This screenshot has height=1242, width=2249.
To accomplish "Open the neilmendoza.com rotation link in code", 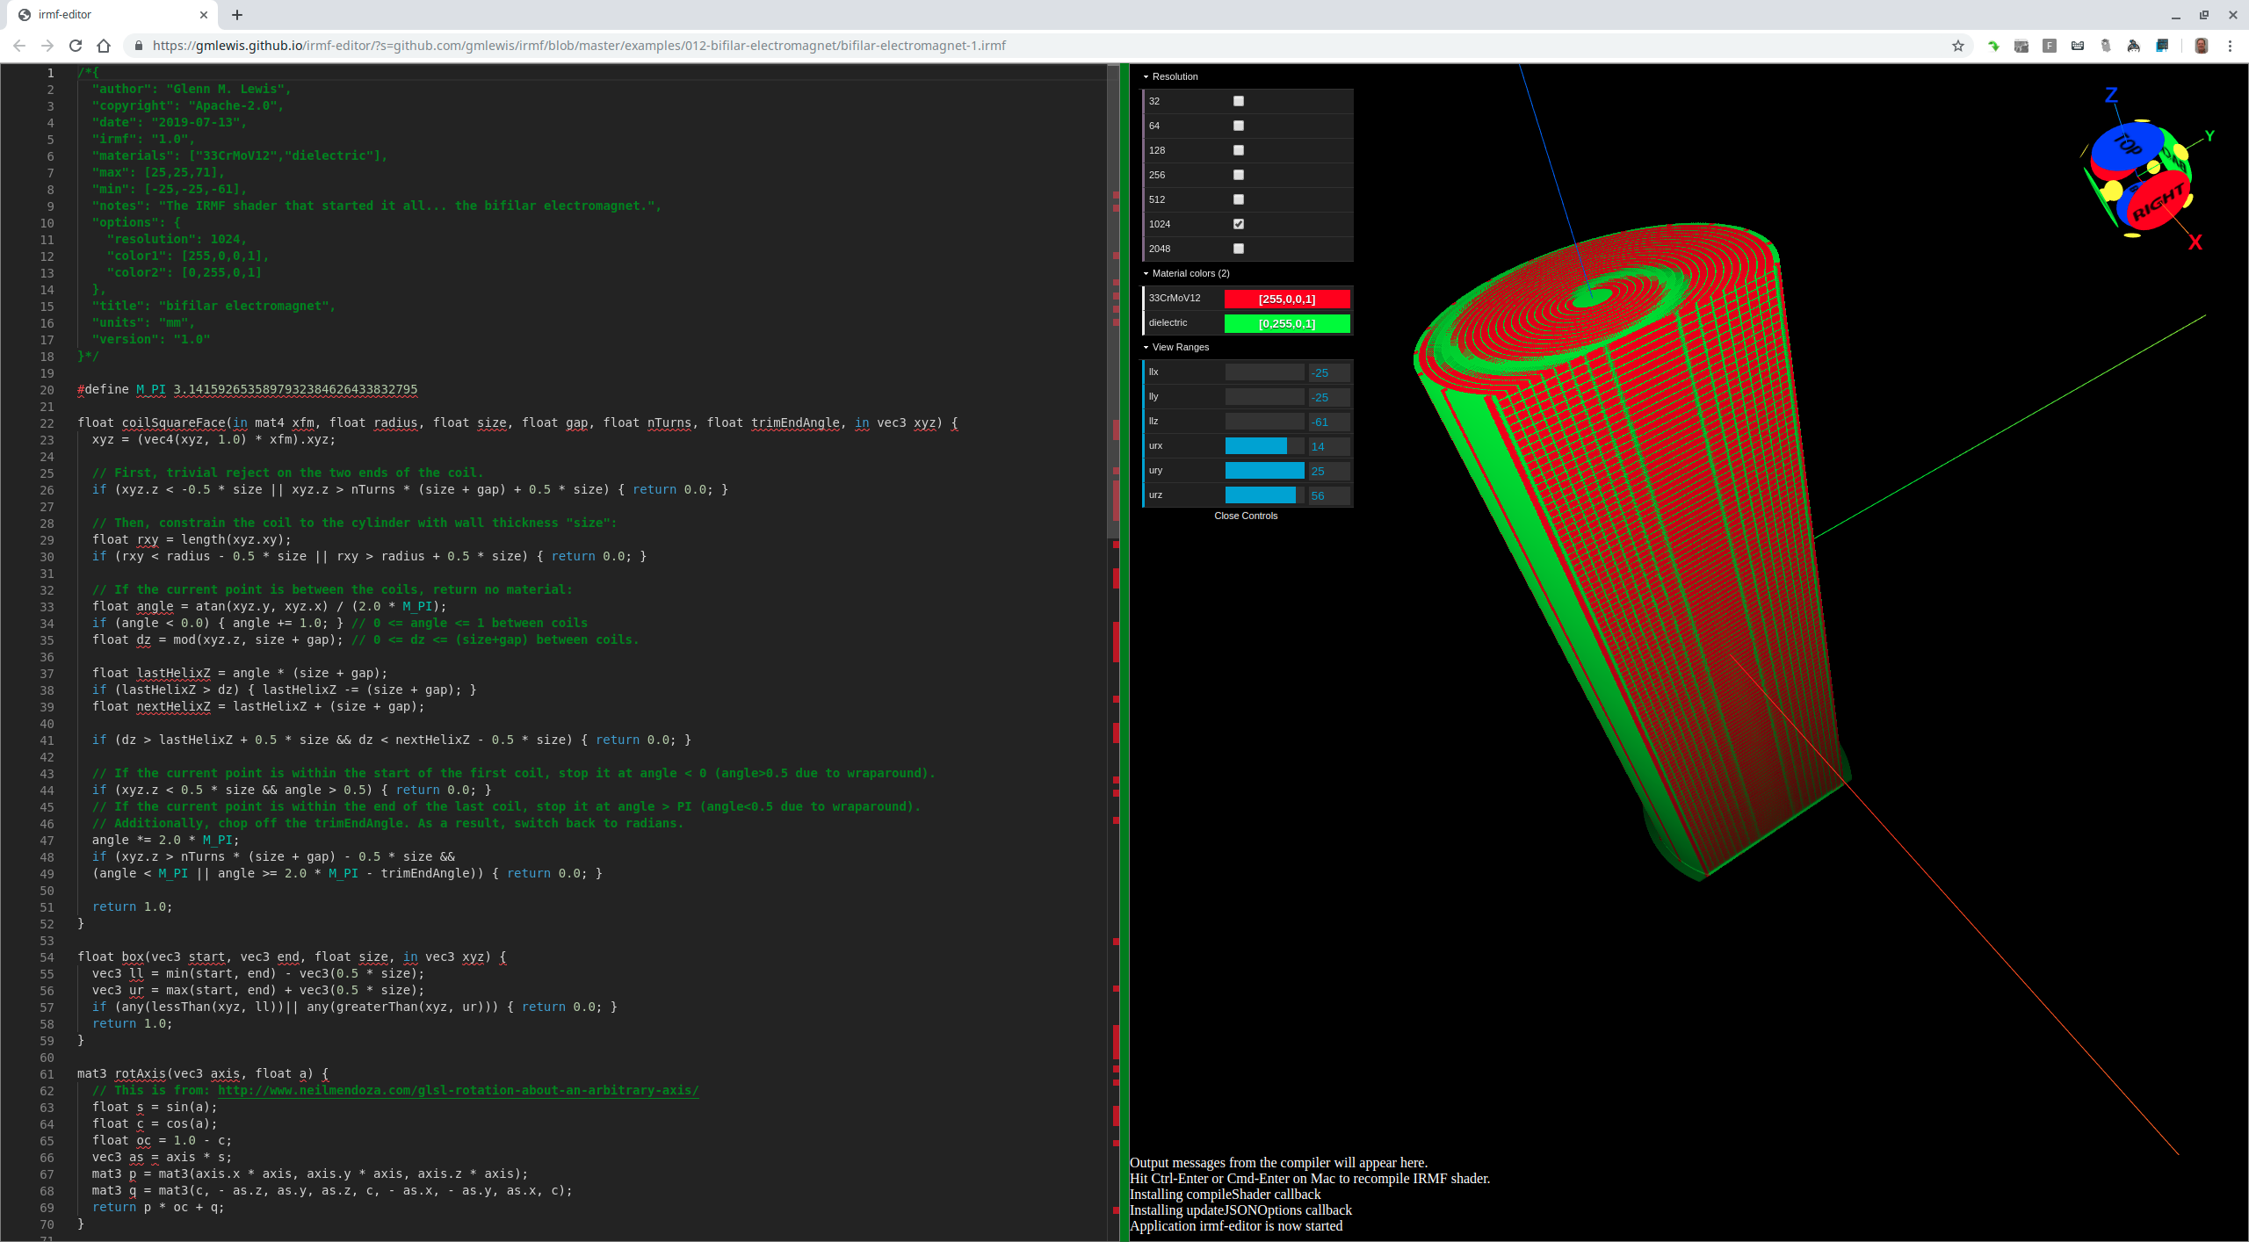I will click(x=458, y=1090).
